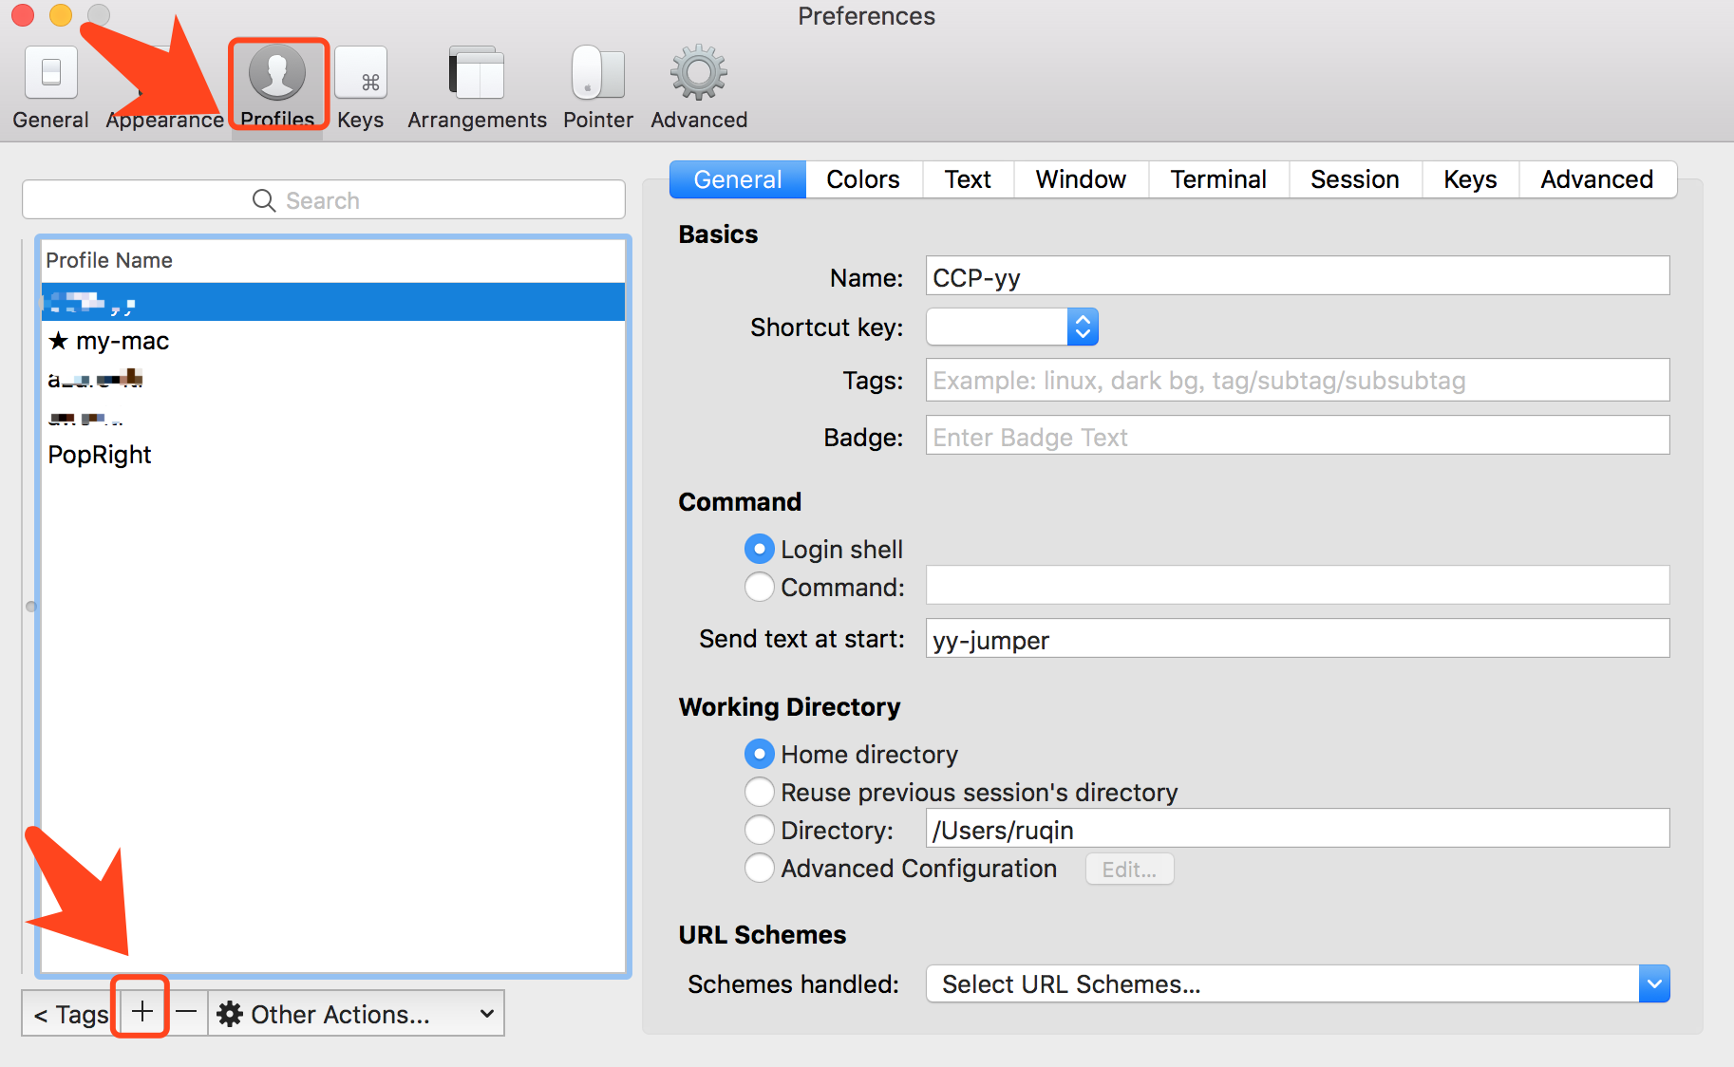The height and width of the screenshot is (1067, 1734).
Task: Click the Name field containing CCP-yy
Action: (1297, 275)
